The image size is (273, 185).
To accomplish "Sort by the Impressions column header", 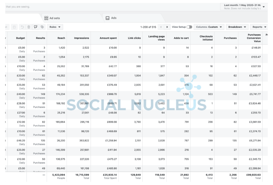I will click(82, 38).
